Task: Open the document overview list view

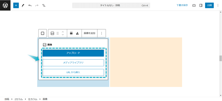Action: pos(44,6)
